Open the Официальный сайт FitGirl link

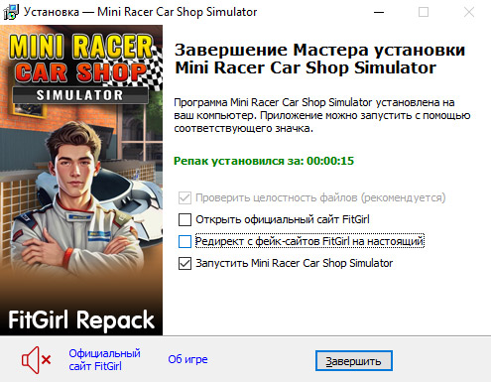104,360
